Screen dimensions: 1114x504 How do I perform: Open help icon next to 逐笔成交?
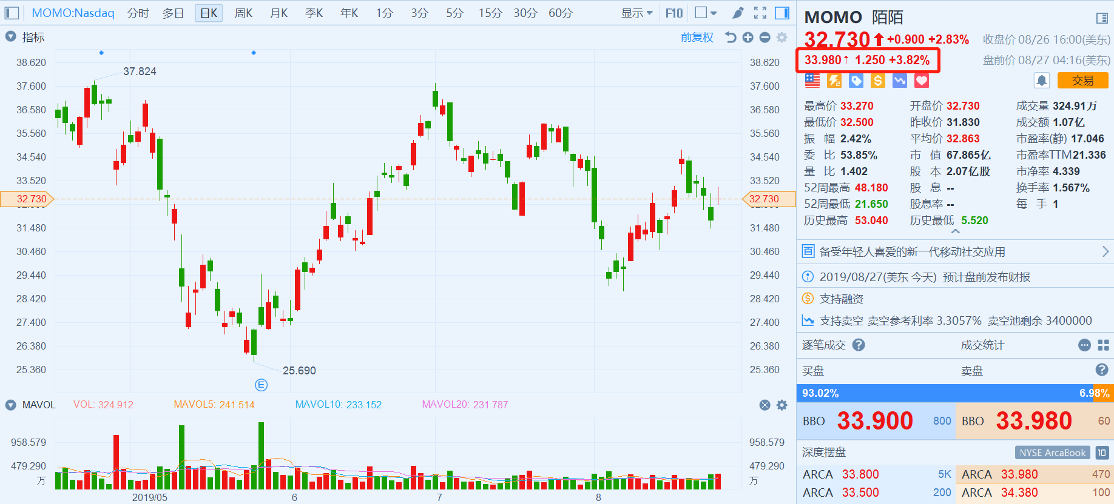click(x=859, y=345)
